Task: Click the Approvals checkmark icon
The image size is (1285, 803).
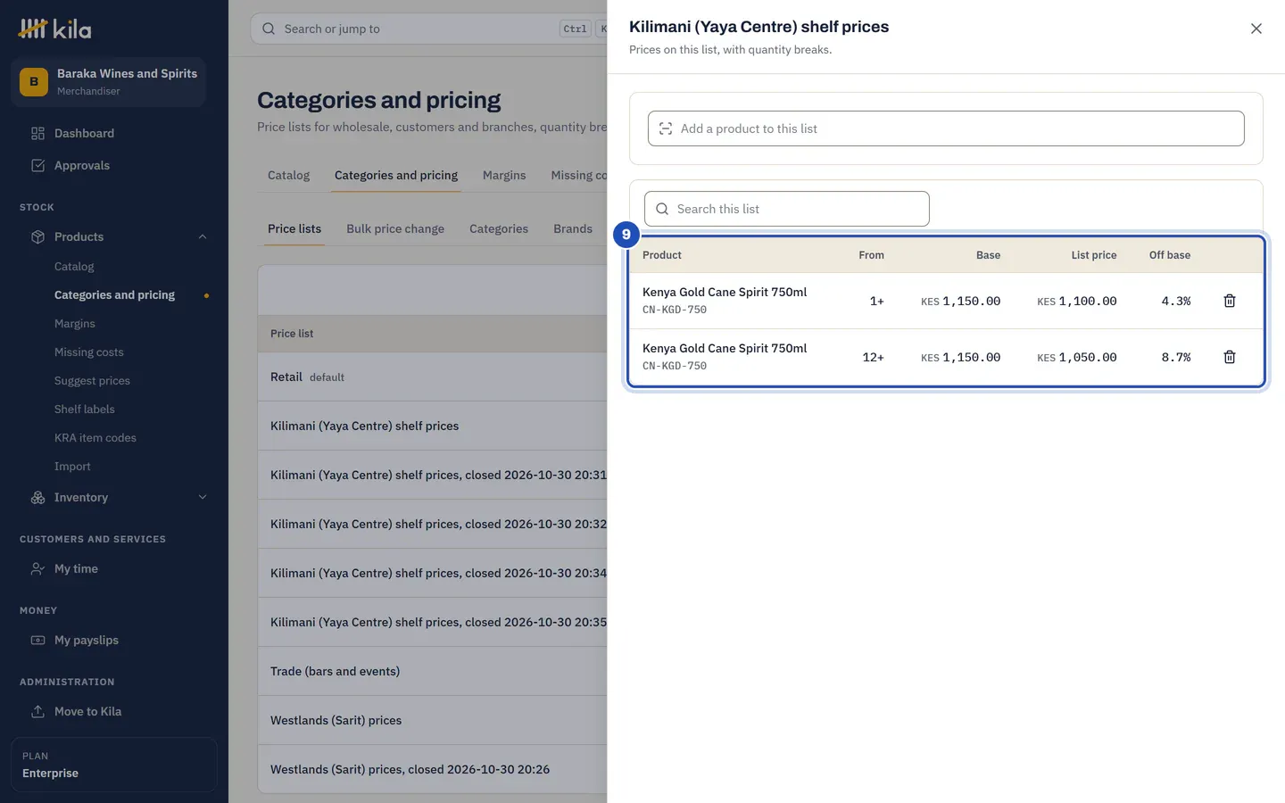Action: 37,165
